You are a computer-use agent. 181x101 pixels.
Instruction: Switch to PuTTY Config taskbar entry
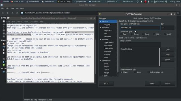[x=65, y=2]
